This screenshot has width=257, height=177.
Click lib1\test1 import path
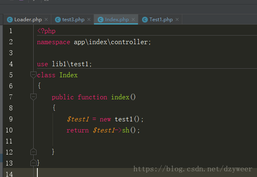[x=70, y=64]
